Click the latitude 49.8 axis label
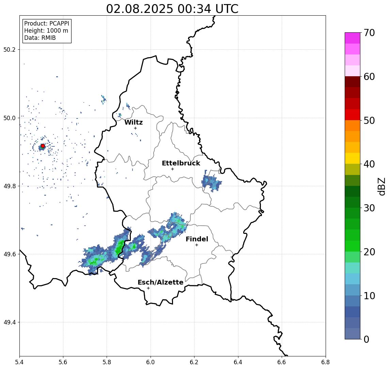This screenshot has width=390, height=369. tap(9, 186)
